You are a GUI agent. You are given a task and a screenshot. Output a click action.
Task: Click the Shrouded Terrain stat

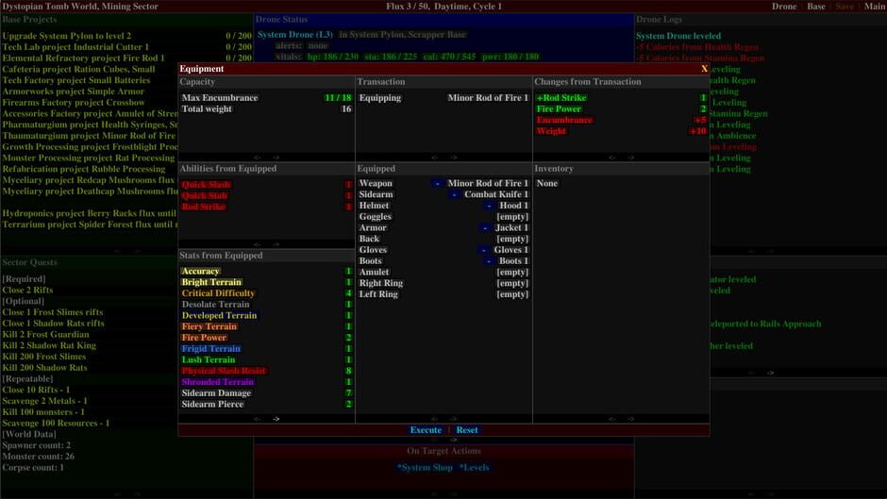coord(218,382)
